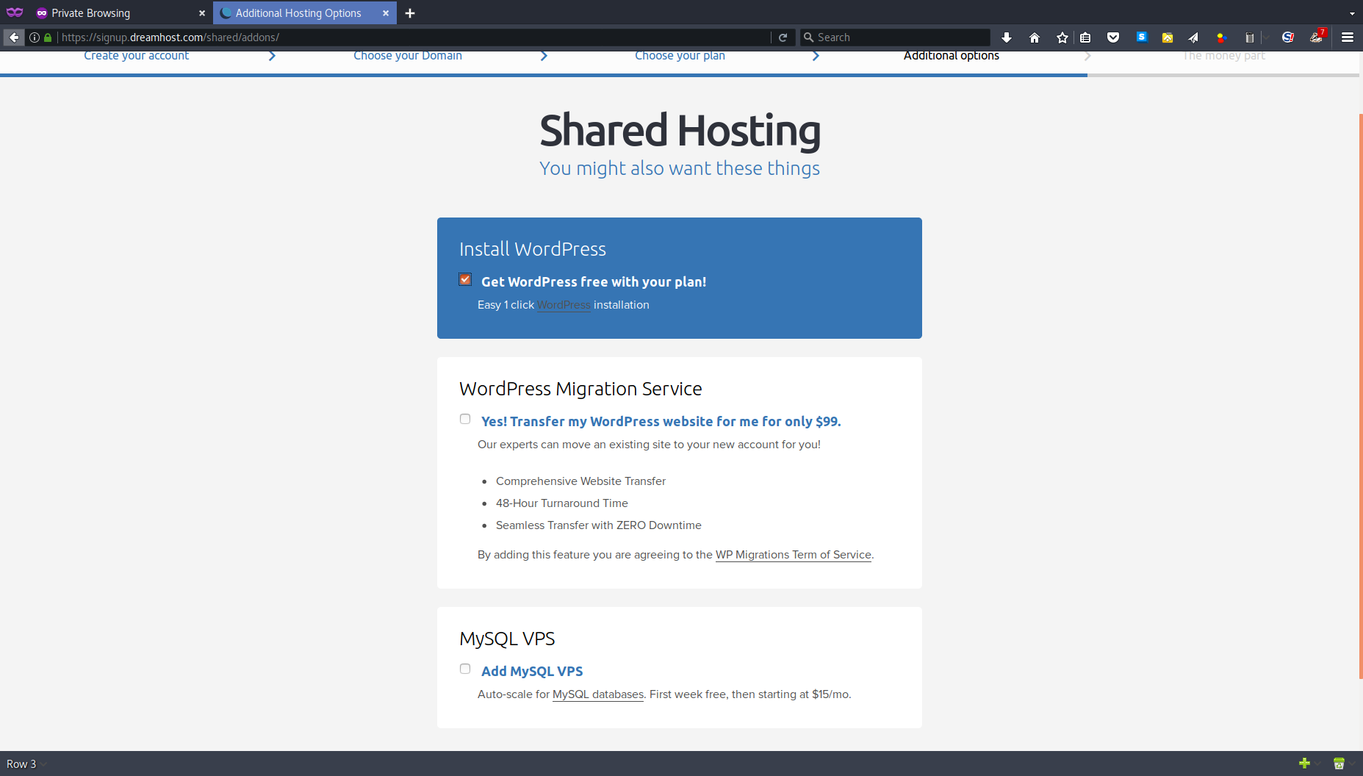This screenshot has width=1363, height=776.
Task: Click the colored dots extension icon
Action: click(x=1221, y=37)
